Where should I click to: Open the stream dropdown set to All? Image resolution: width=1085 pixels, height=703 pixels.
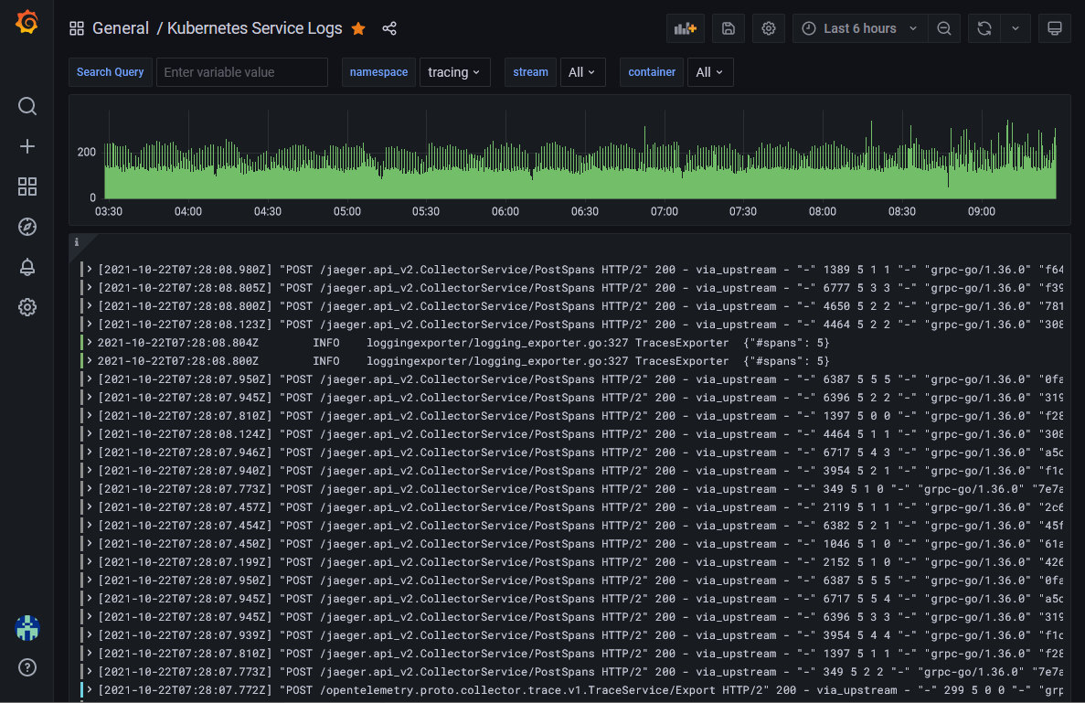coord(581,72)
